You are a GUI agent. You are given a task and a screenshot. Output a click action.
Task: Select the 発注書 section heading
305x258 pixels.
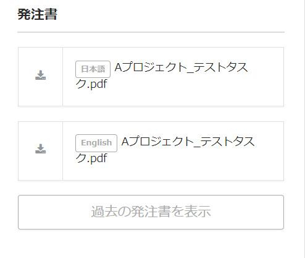pyautogui.click(x=37, y=14)
